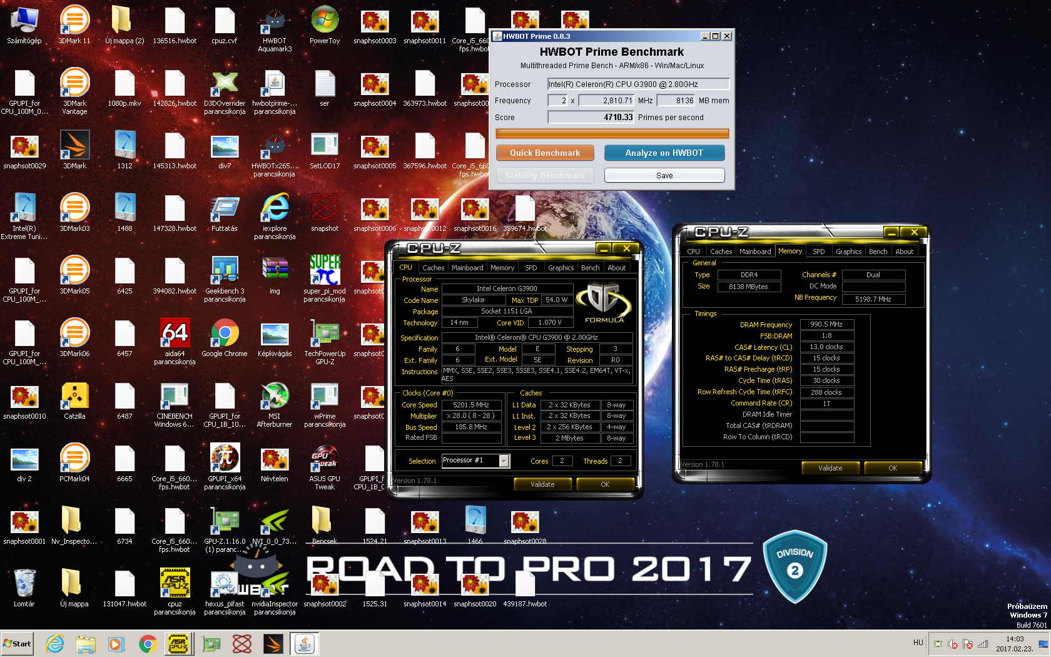Image resolution: width=1051 pixels, height=657 pixels.
Task: Open 3DMark03 desktop icon
Action: [74, 213]
